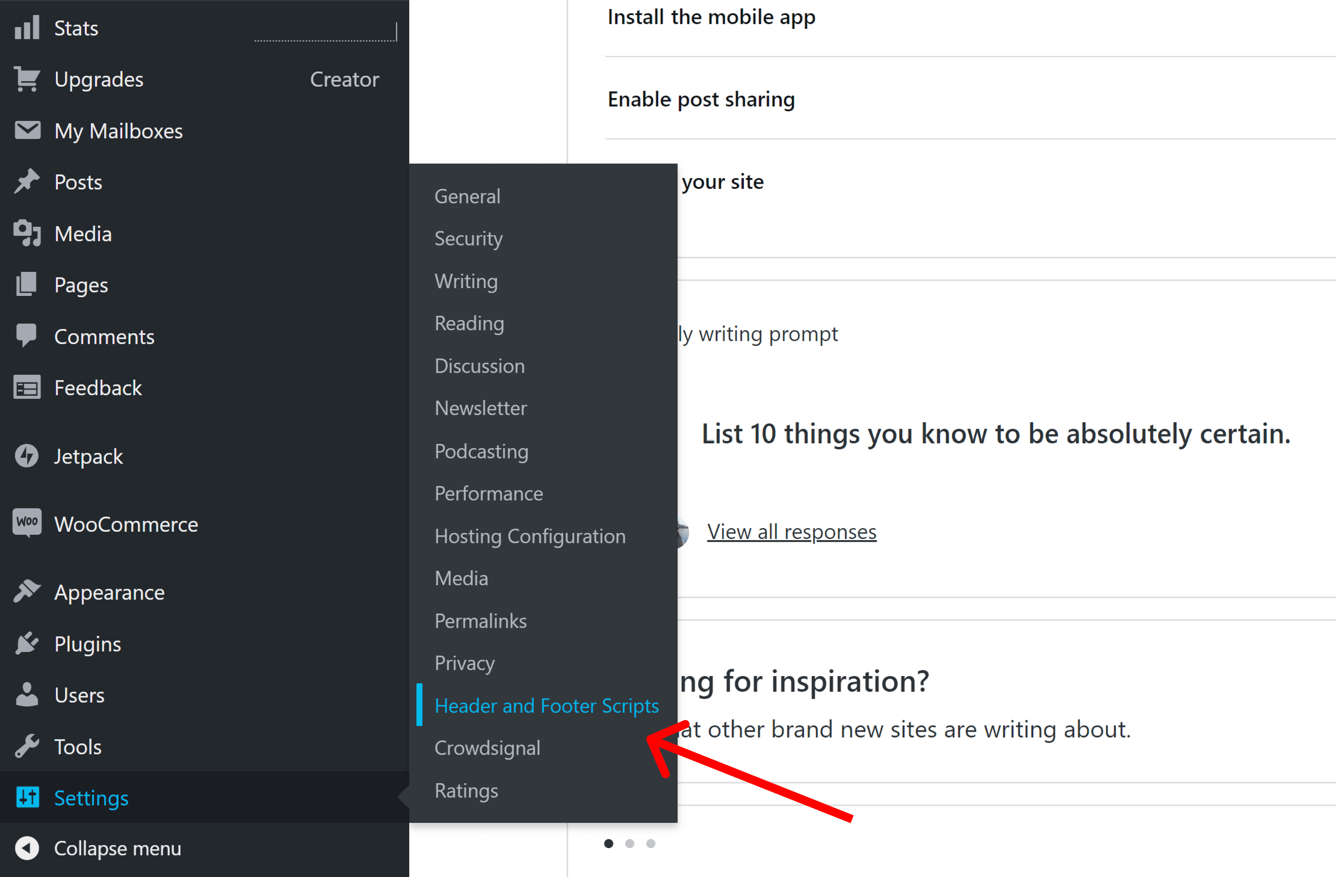Open Privacy settings menu item
This screenshot has height=877, width=1336.
[x=464, y=663]
